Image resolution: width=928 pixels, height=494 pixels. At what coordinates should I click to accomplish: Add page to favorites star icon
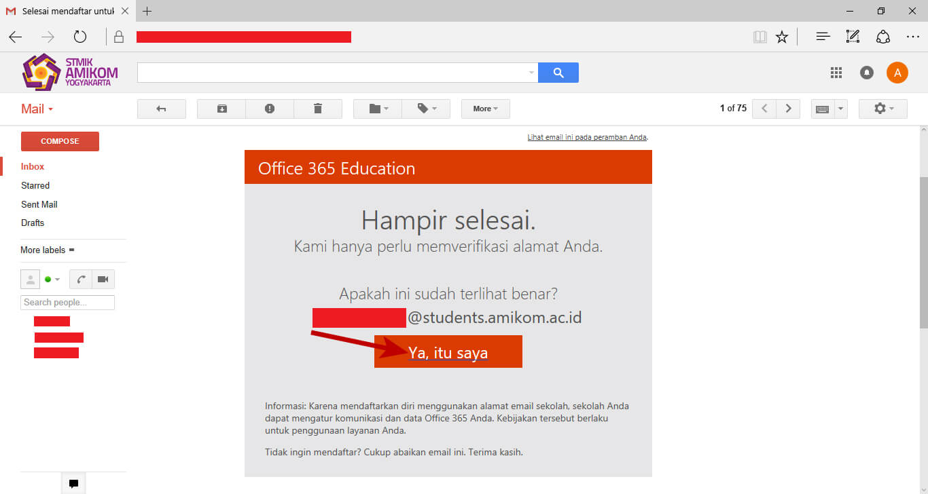point(782,37)
